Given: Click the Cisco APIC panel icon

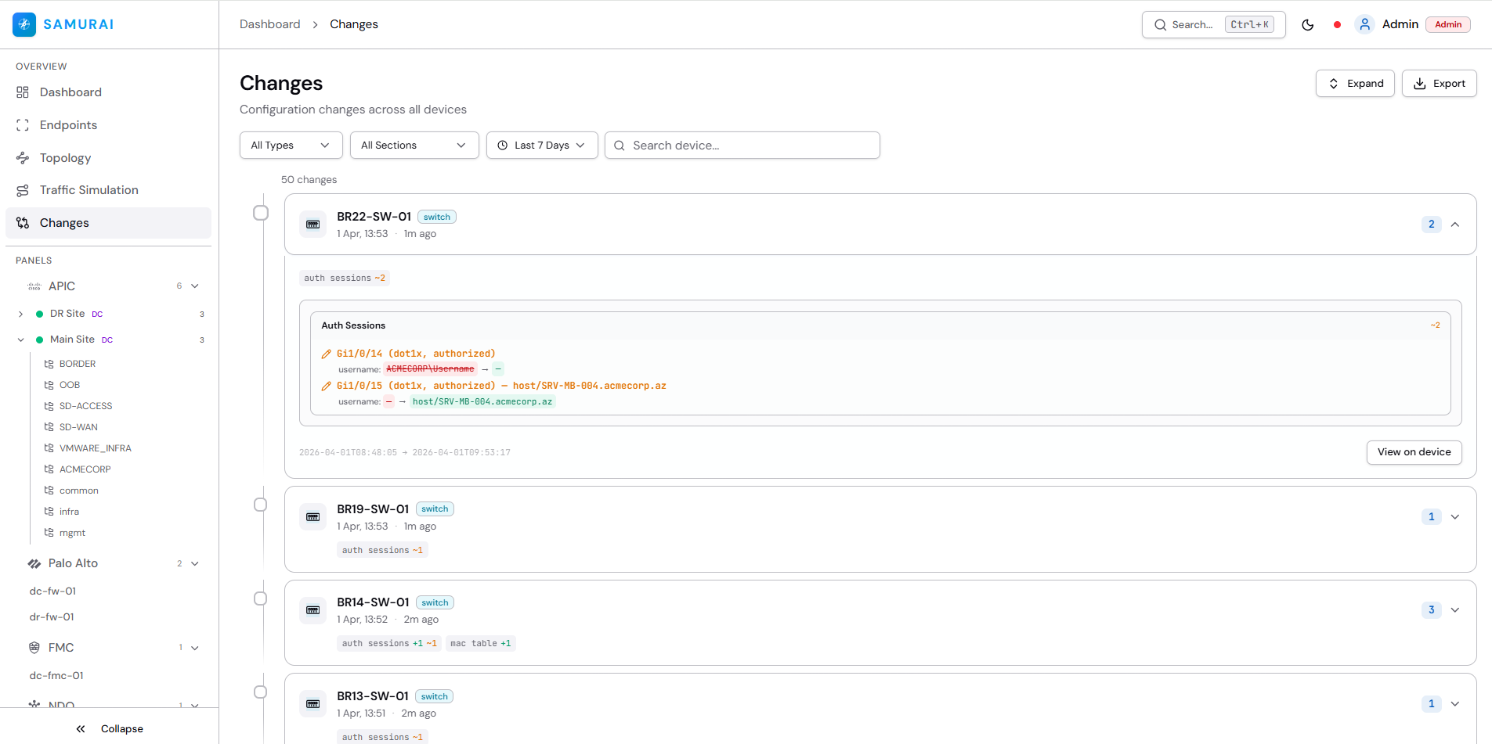Looking at the screenshot, I should click(x=34, y=286).
